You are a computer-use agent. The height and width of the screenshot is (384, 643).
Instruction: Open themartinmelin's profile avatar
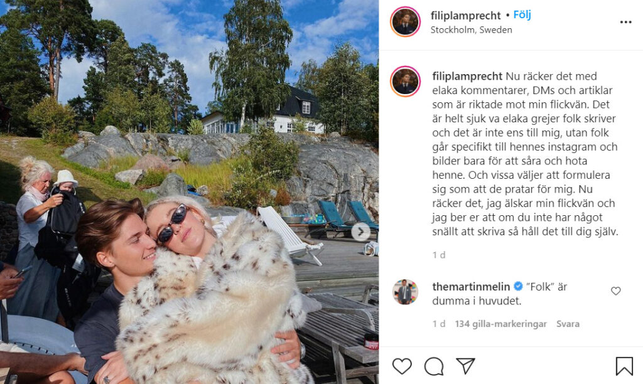405,292
